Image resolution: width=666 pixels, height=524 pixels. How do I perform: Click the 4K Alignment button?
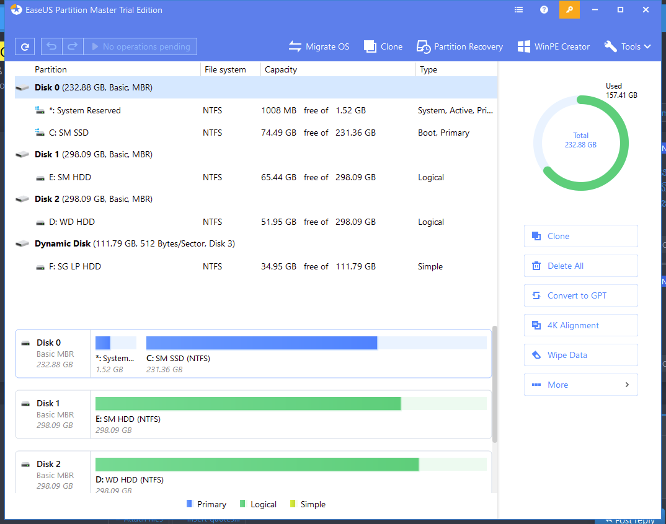tap(580, 325)
